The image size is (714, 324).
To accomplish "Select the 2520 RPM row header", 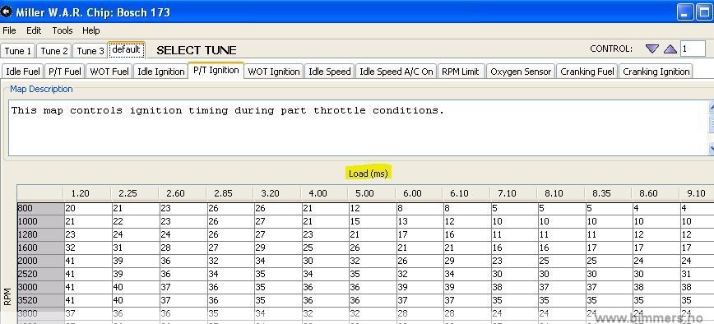I will click(x=40, y=275).
